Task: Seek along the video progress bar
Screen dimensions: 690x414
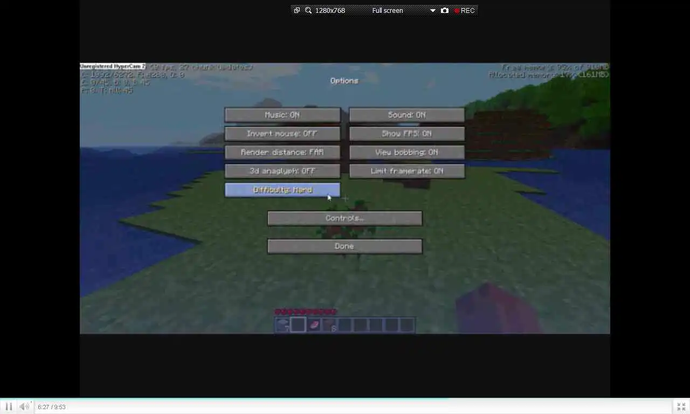Action: [345, 399]
